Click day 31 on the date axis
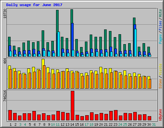The image size is (164, 128). pos(154,124)
